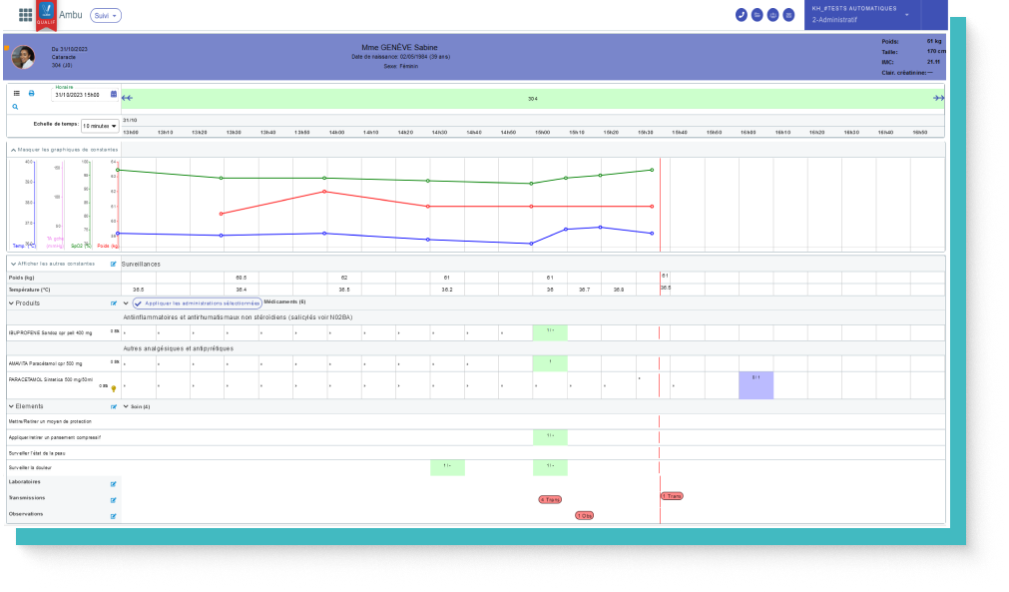Open the Echelle de temps dropdown
This screenshot has width=1009, height=592.
[100, 126]
